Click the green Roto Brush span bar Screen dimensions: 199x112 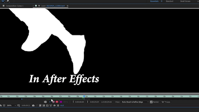(x=65, y=99)
